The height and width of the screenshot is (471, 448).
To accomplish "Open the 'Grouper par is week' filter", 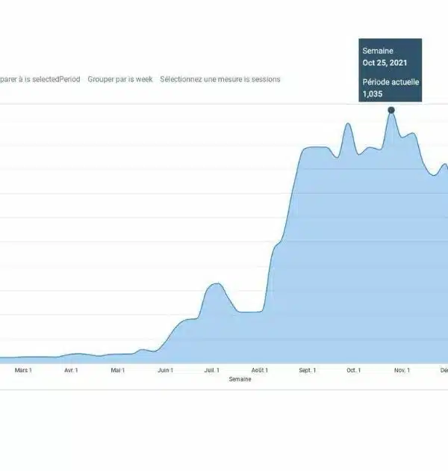I will pos(120,79).
